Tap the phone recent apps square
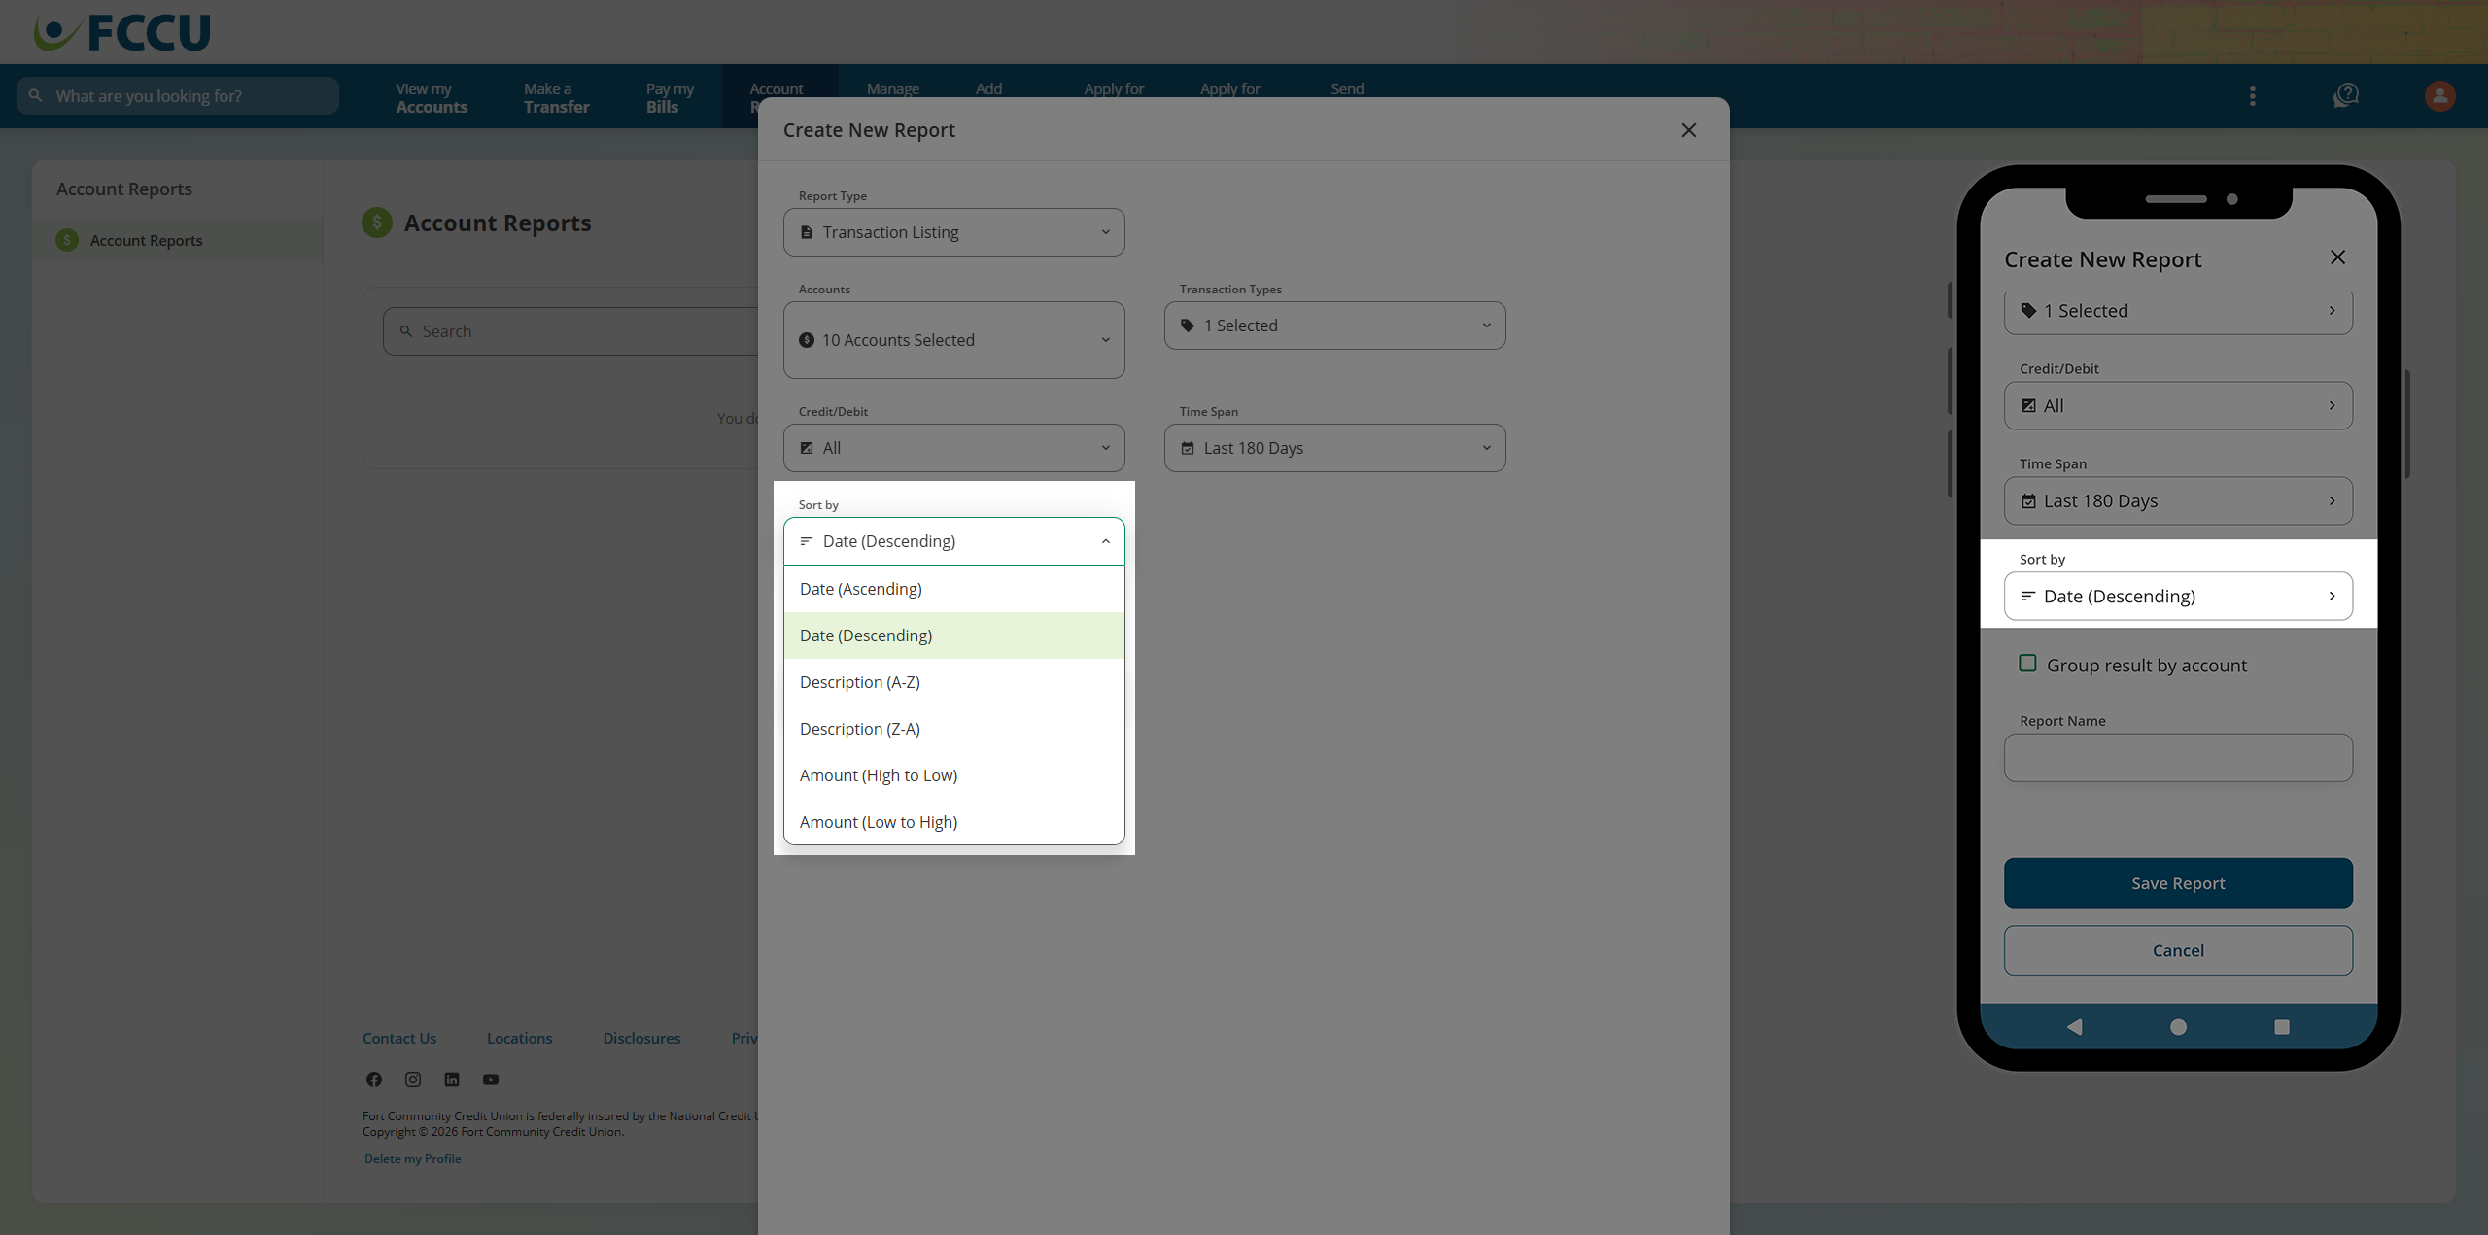 click(x=2282, y=1027)
